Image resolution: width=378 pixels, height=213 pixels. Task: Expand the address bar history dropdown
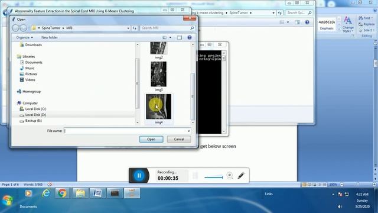128,28
